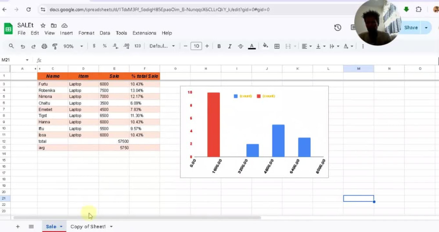Open text wrapping dropdown
This screenshot has width=439, height=232.
point(334,46)
